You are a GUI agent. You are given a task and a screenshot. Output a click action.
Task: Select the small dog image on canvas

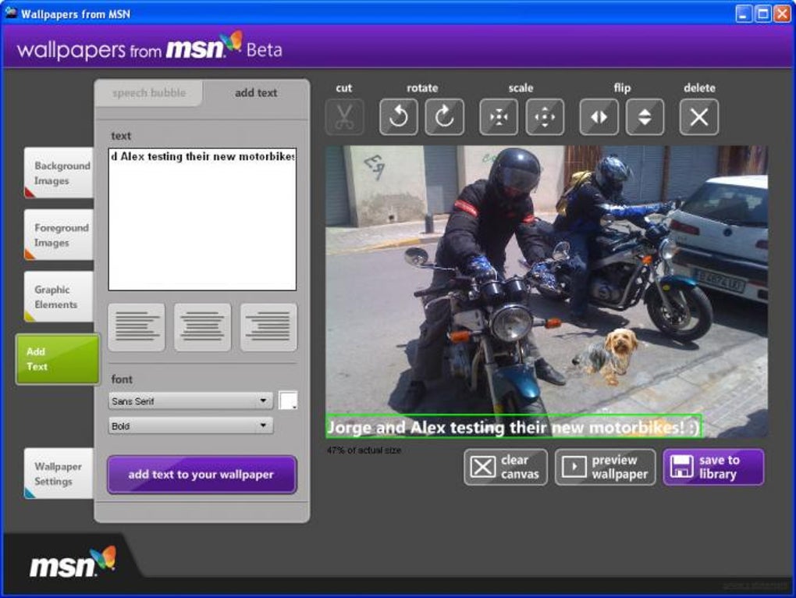click(x=606, y=356)
